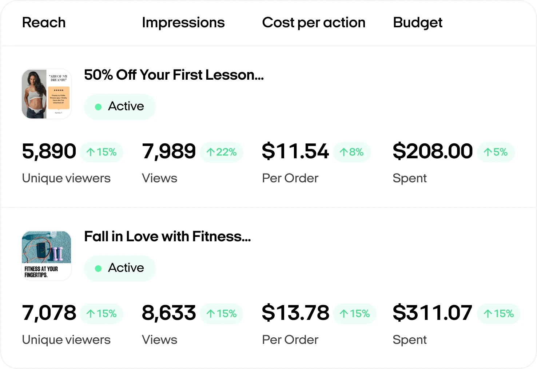Click the 22% up arrow badge

tap(222, 152)
